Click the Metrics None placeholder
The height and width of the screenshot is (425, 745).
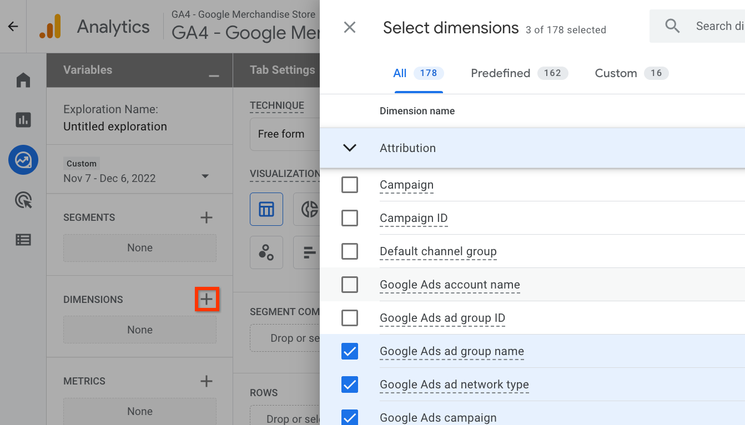coord(140,412)
